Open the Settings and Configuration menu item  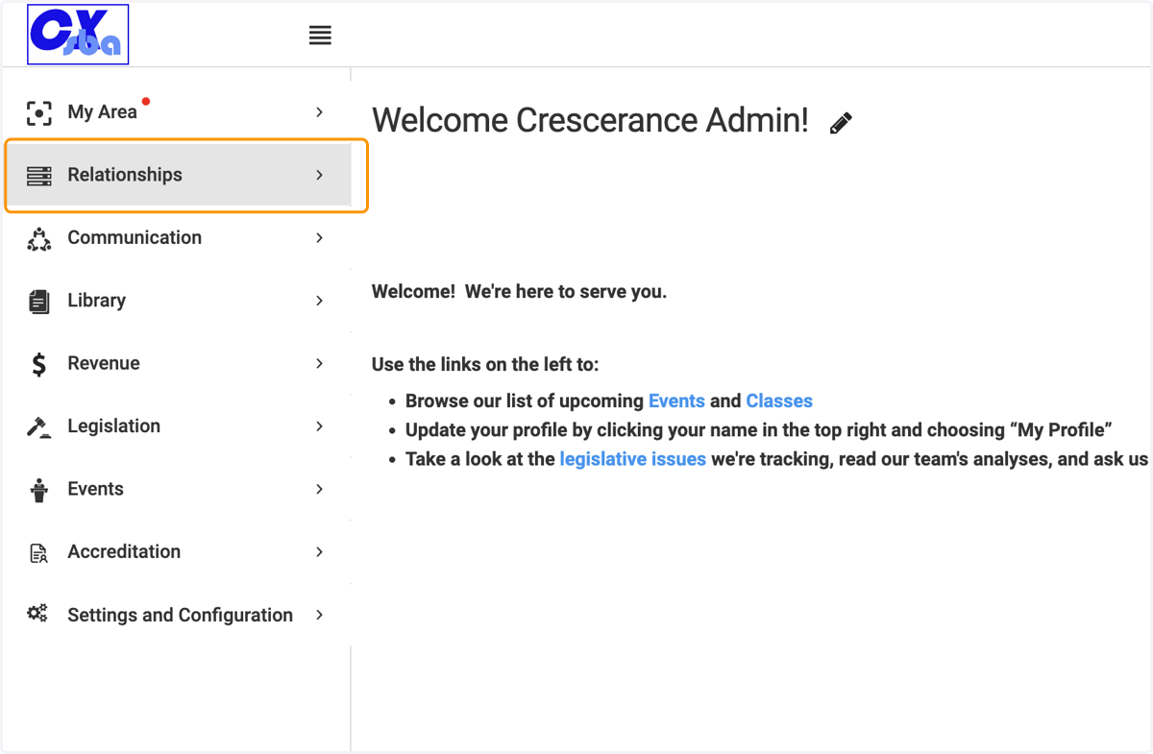178,615
